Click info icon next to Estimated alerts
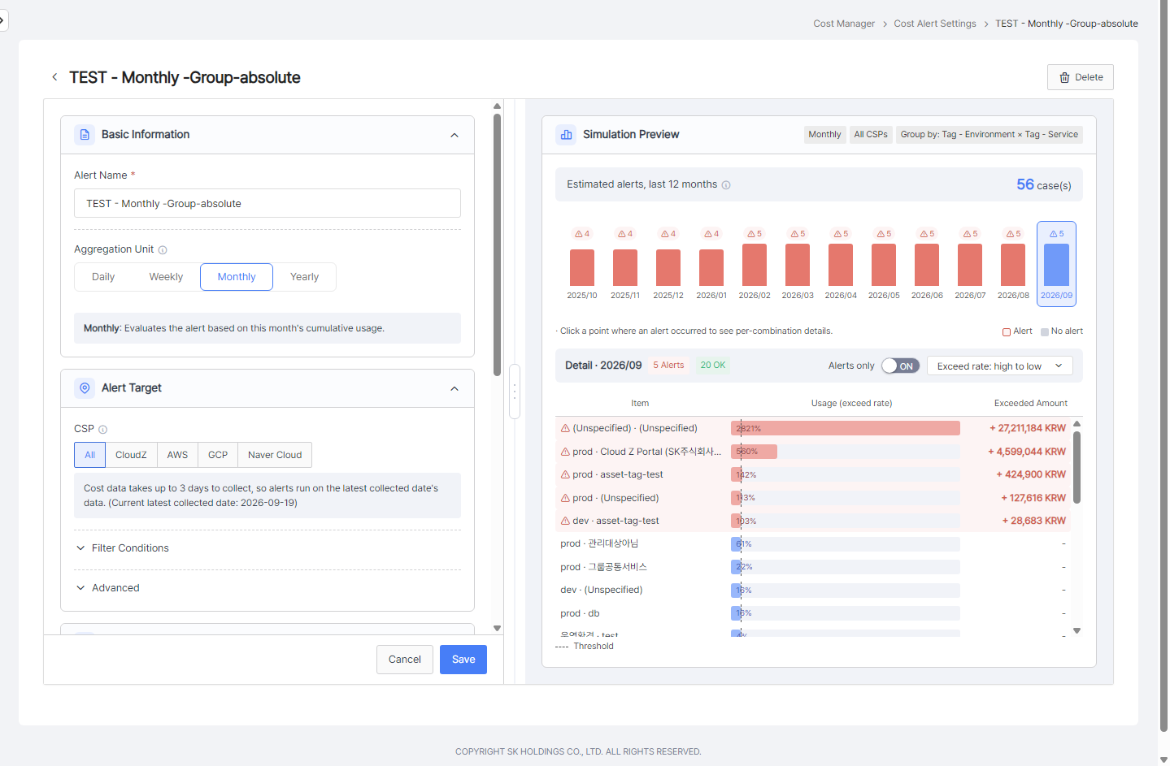This screenshot has height=766, width=1170. [726, 185]
